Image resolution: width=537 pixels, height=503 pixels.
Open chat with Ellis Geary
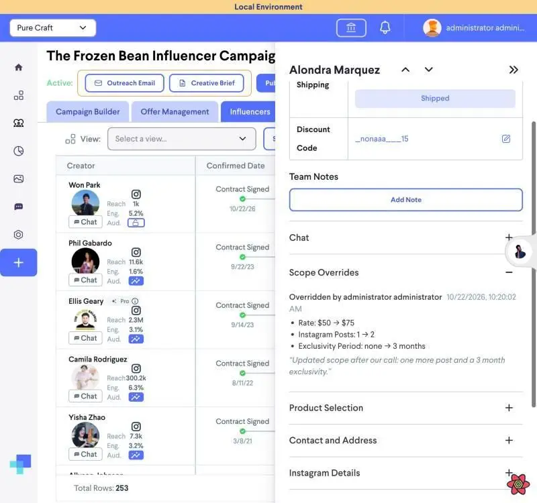point(85,339)
